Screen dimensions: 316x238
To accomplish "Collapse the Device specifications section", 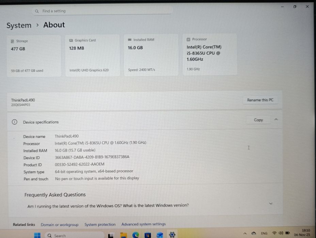I will tap(276, 119).
